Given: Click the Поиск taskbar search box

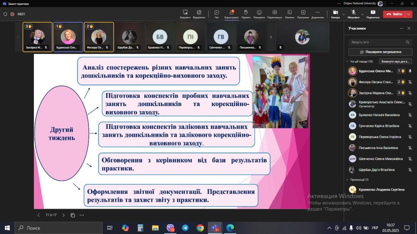Looking at the screenshot, I should pos(59,228).
